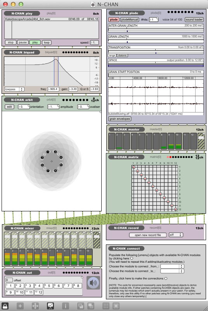Click the open new record file button
The width and height of the screenshot is (208, 311).
tap(148, 235)
